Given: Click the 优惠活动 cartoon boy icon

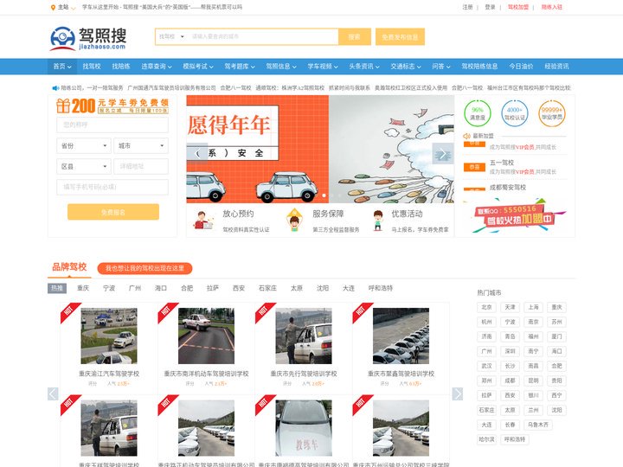Looking at the screenshot, I should (378, 221).
